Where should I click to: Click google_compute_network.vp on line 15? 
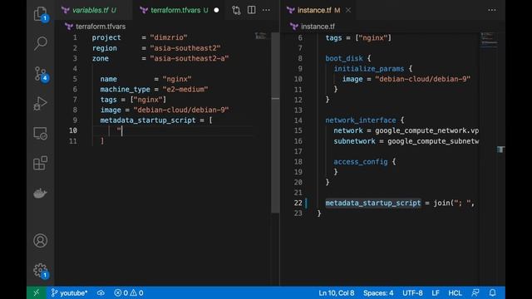click(x=426, y=130)
